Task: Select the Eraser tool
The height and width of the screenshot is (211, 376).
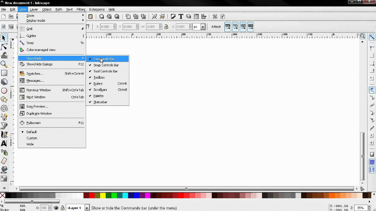Action: pos(4,161)
